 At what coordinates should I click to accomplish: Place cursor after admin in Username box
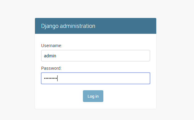(x=57, y=56)
